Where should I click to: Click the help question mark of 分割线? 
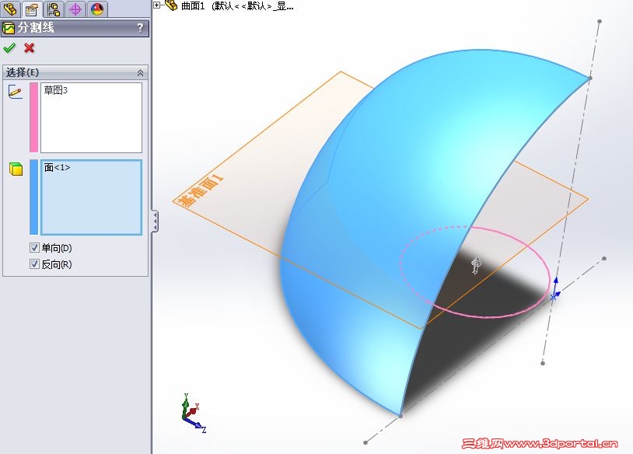(x=140, y=27)
